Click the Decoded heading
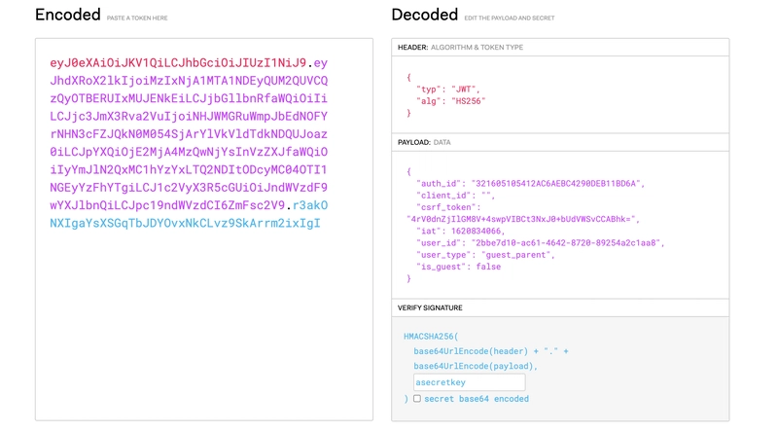Viewport: 778px width, 432px height. pyautogui.click(x=424, y=15)
